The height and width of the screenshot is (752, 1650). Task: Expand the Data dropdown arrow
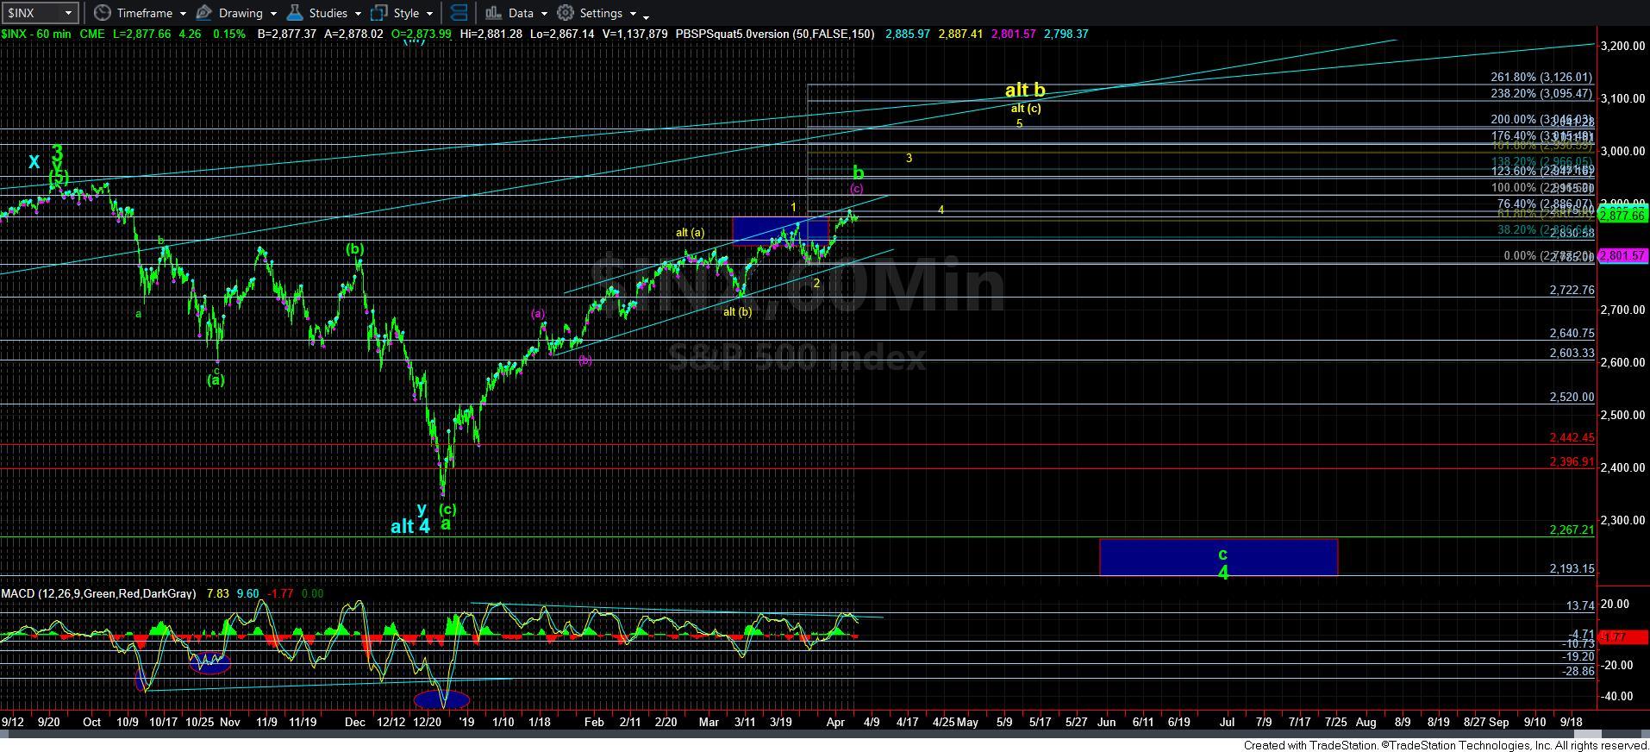tap(544, 14)
